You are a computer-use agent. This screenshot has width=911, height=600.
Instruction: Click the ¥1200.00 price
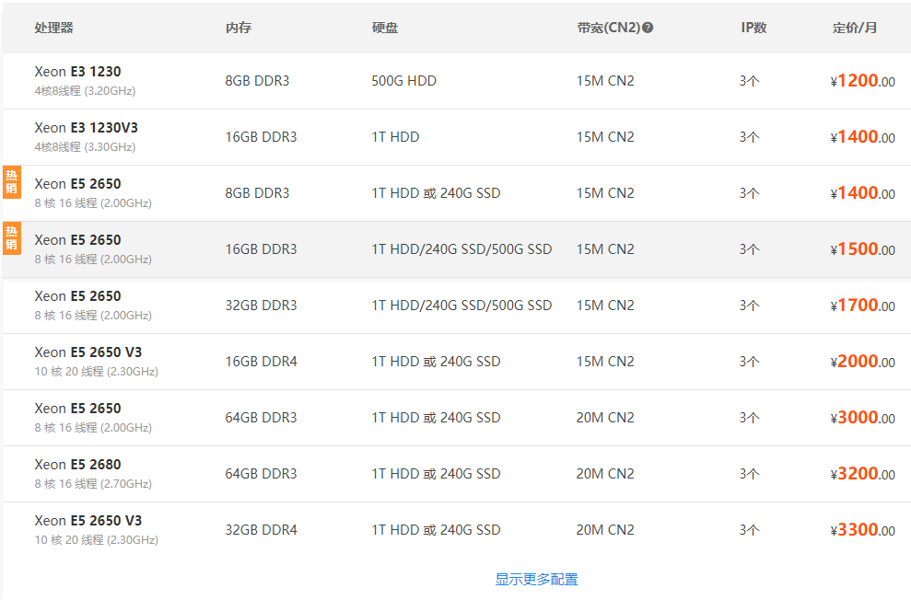point(863,81)
